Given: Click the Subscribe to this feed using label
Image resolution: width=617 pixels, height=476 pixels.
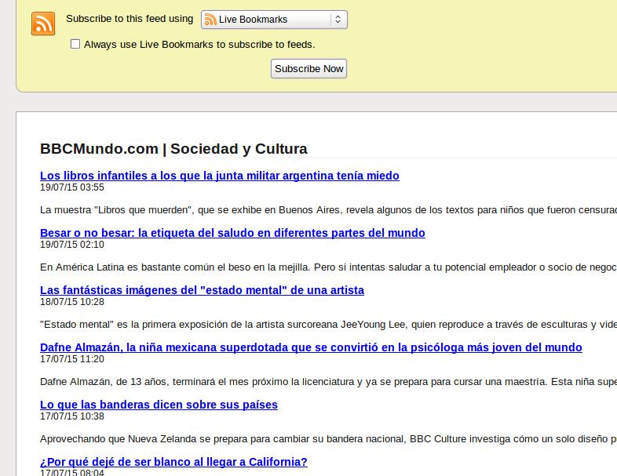Looking at the screenshot, I should click(x=130, y=19).
